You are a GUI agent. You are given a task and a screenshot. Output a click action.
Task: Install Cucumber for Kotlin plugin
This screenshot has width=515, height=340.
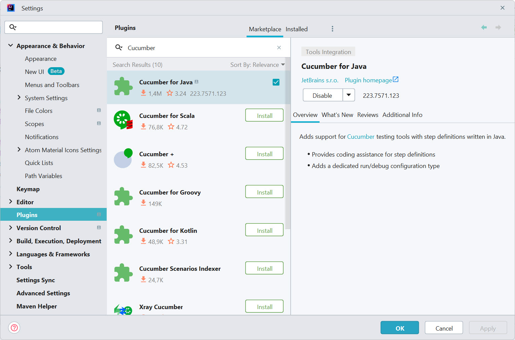pyautogui.click(x=264, y=230)
